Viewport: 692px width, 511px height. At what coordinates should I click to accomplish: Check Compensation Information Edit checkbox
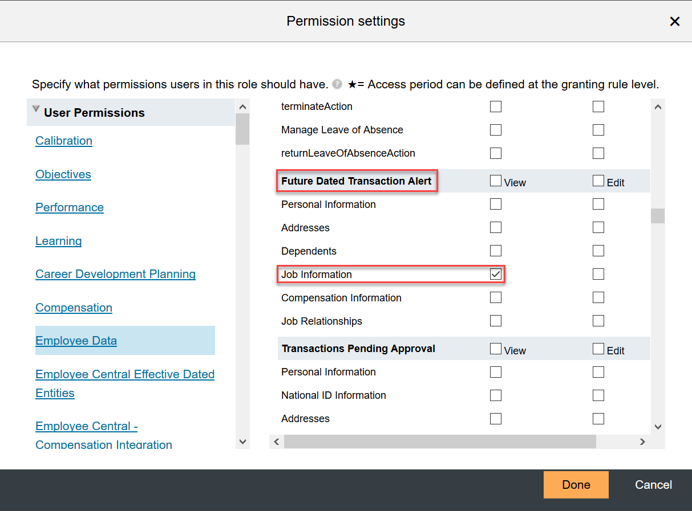(x=598, y=297)
